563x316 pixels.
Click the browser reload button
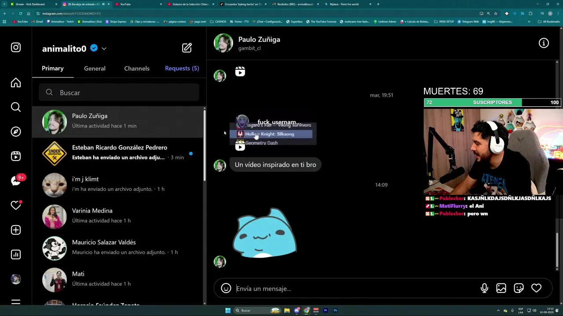coord(20,14)
